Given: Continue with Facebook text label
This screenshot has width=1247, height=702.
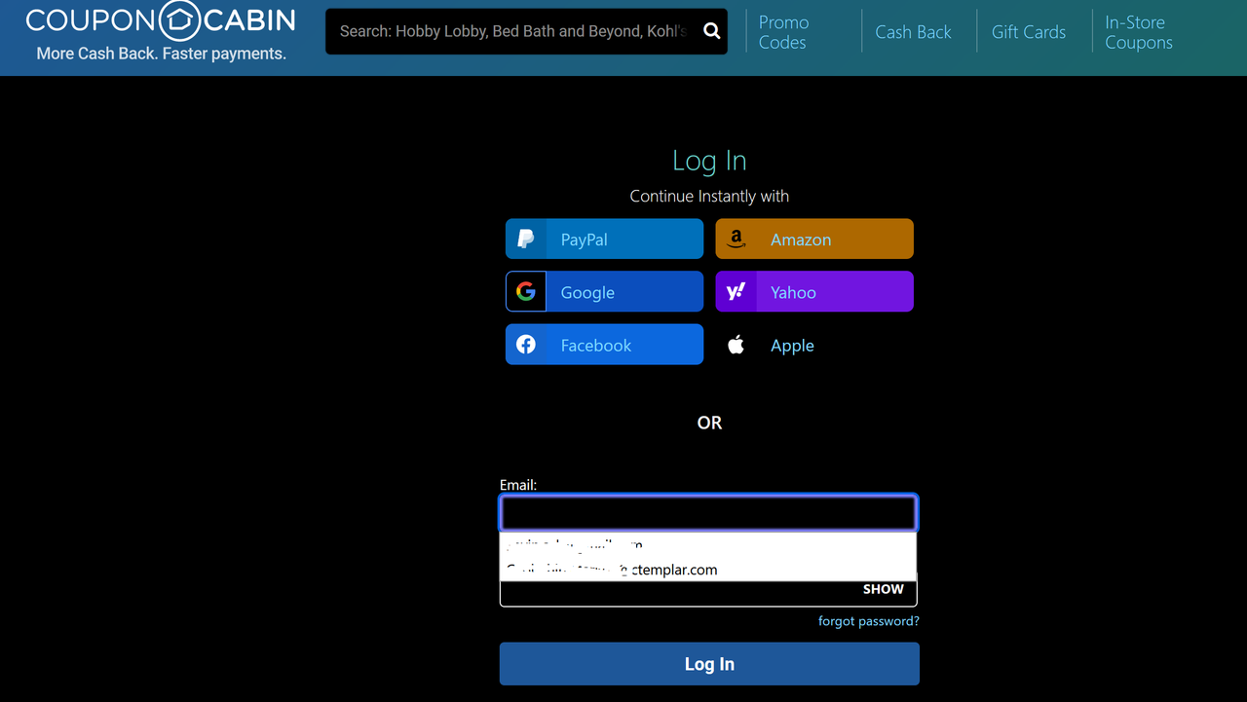Looking at the screenshot, I should (x=596, y=346).
